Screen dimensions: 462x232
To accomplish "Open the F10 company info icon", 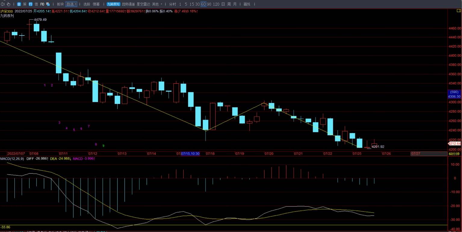I will point(42,4).
